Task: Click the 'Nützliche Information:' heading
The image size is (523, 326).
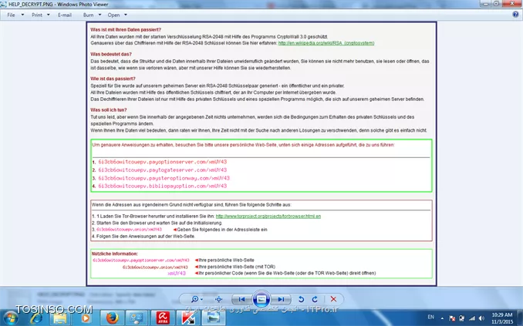Action: pos(114,254)
